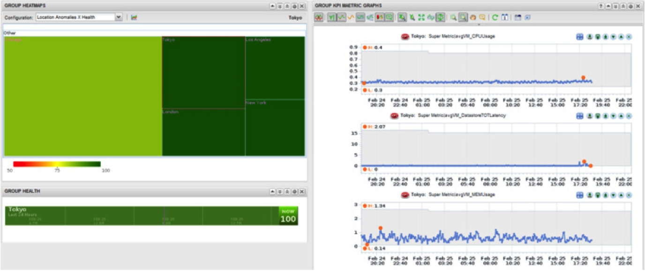Screen dimensions: 645x272
Task: Close the CPUUsage graph with its X icon
Action: (x=629, y=37)
